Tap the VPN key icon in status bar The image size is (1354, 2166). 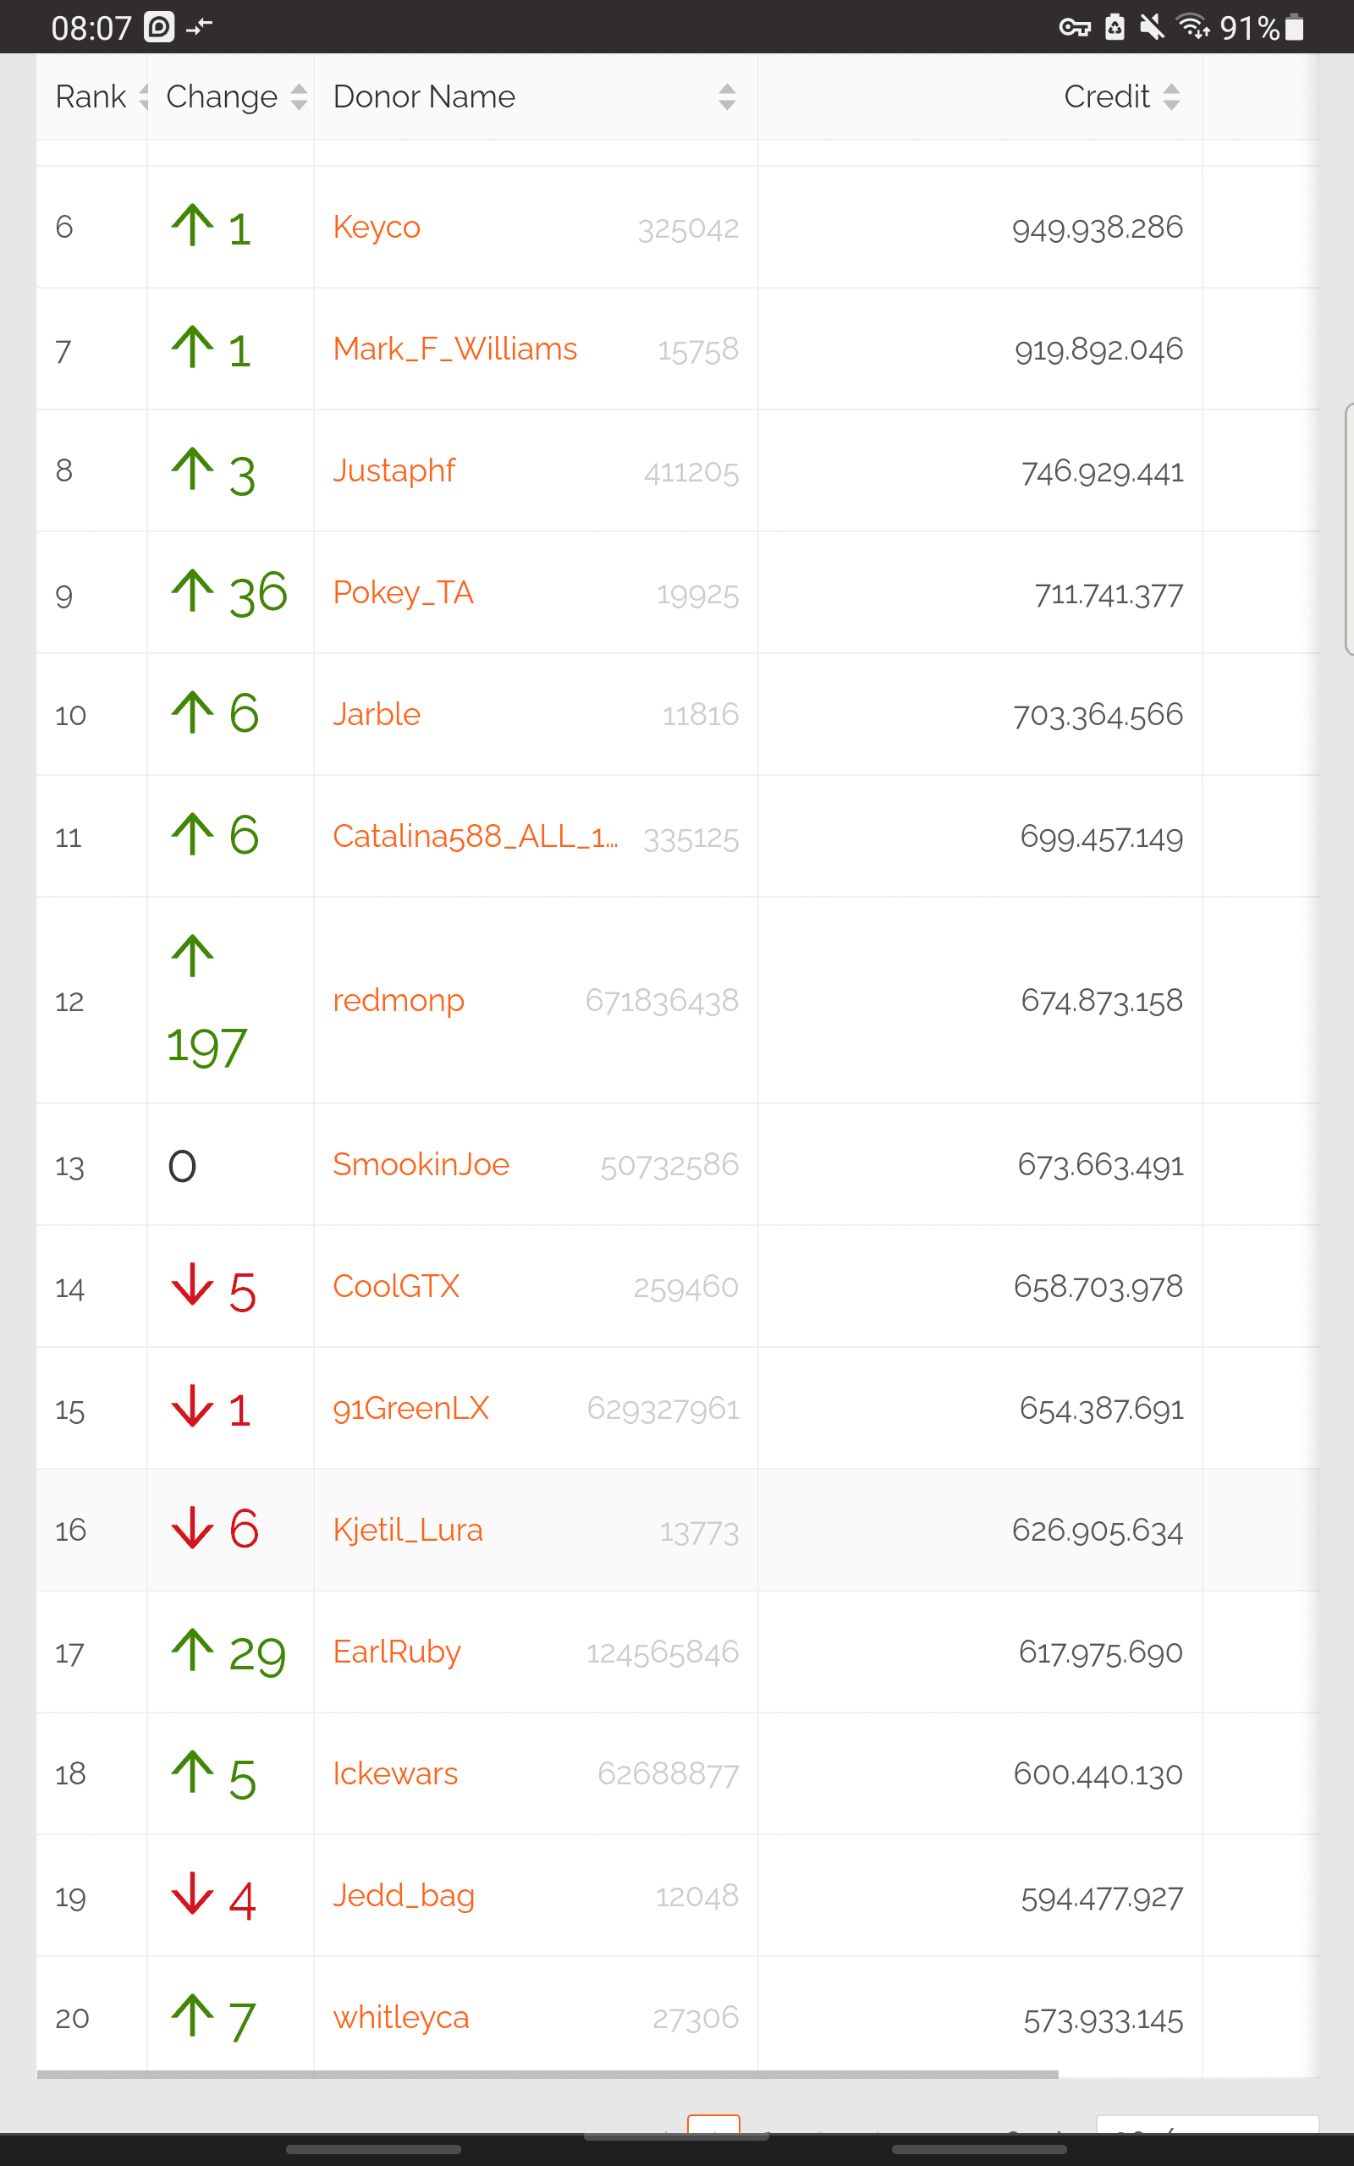1075,28
